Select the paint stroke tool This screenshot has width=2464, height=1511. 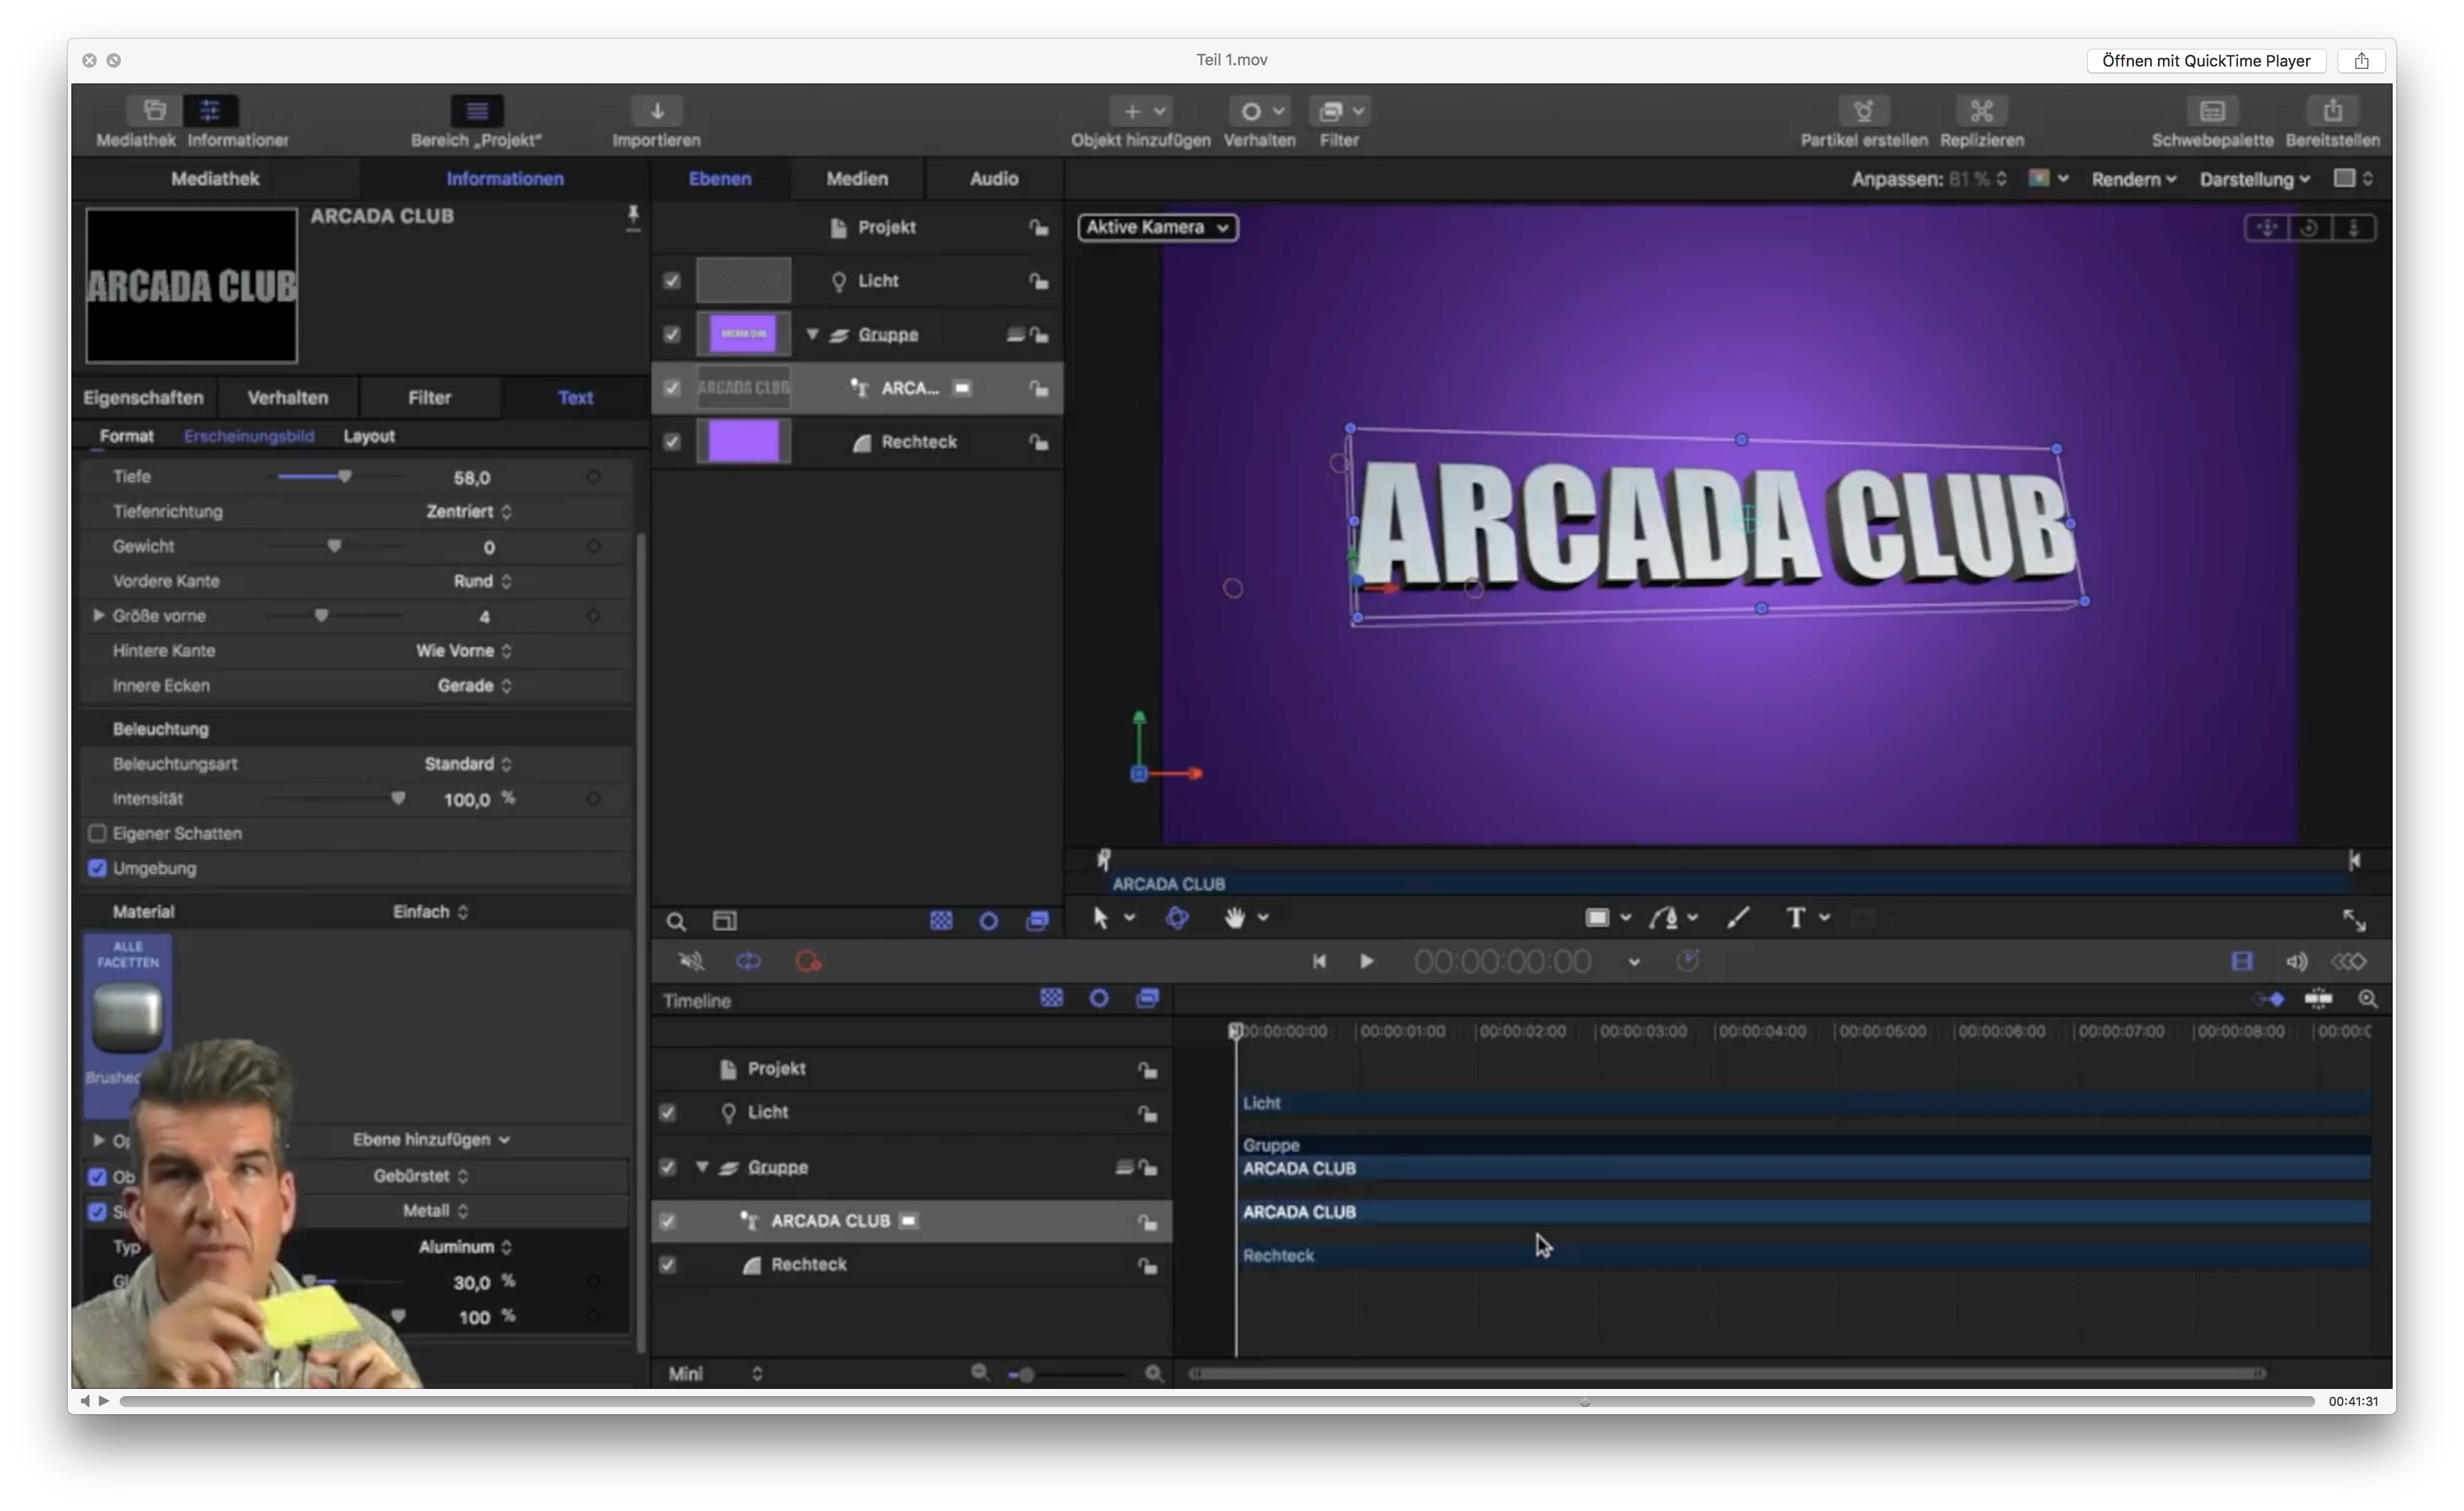click(1738, 918)
